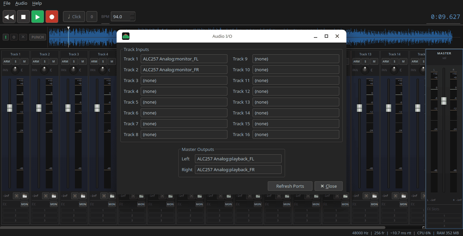This screenshot has width=463, height=236.
Task: Start playback with the green play button
Action: pos(38,17)
